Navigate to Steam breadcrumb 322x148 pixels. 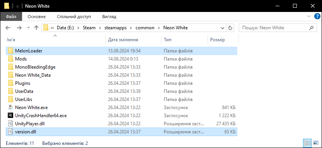89,28
